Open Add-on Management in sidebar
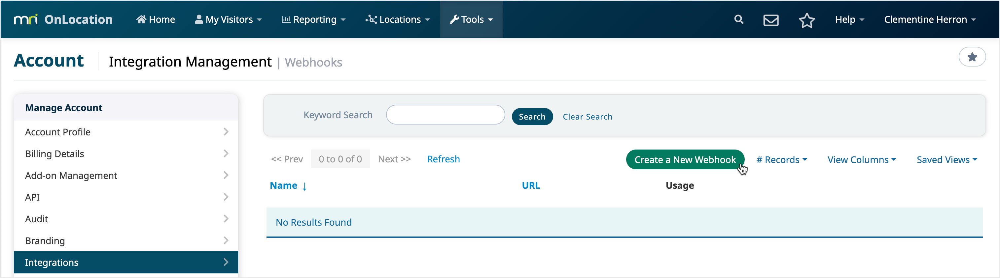The image size is (1000, 278). 126,175
